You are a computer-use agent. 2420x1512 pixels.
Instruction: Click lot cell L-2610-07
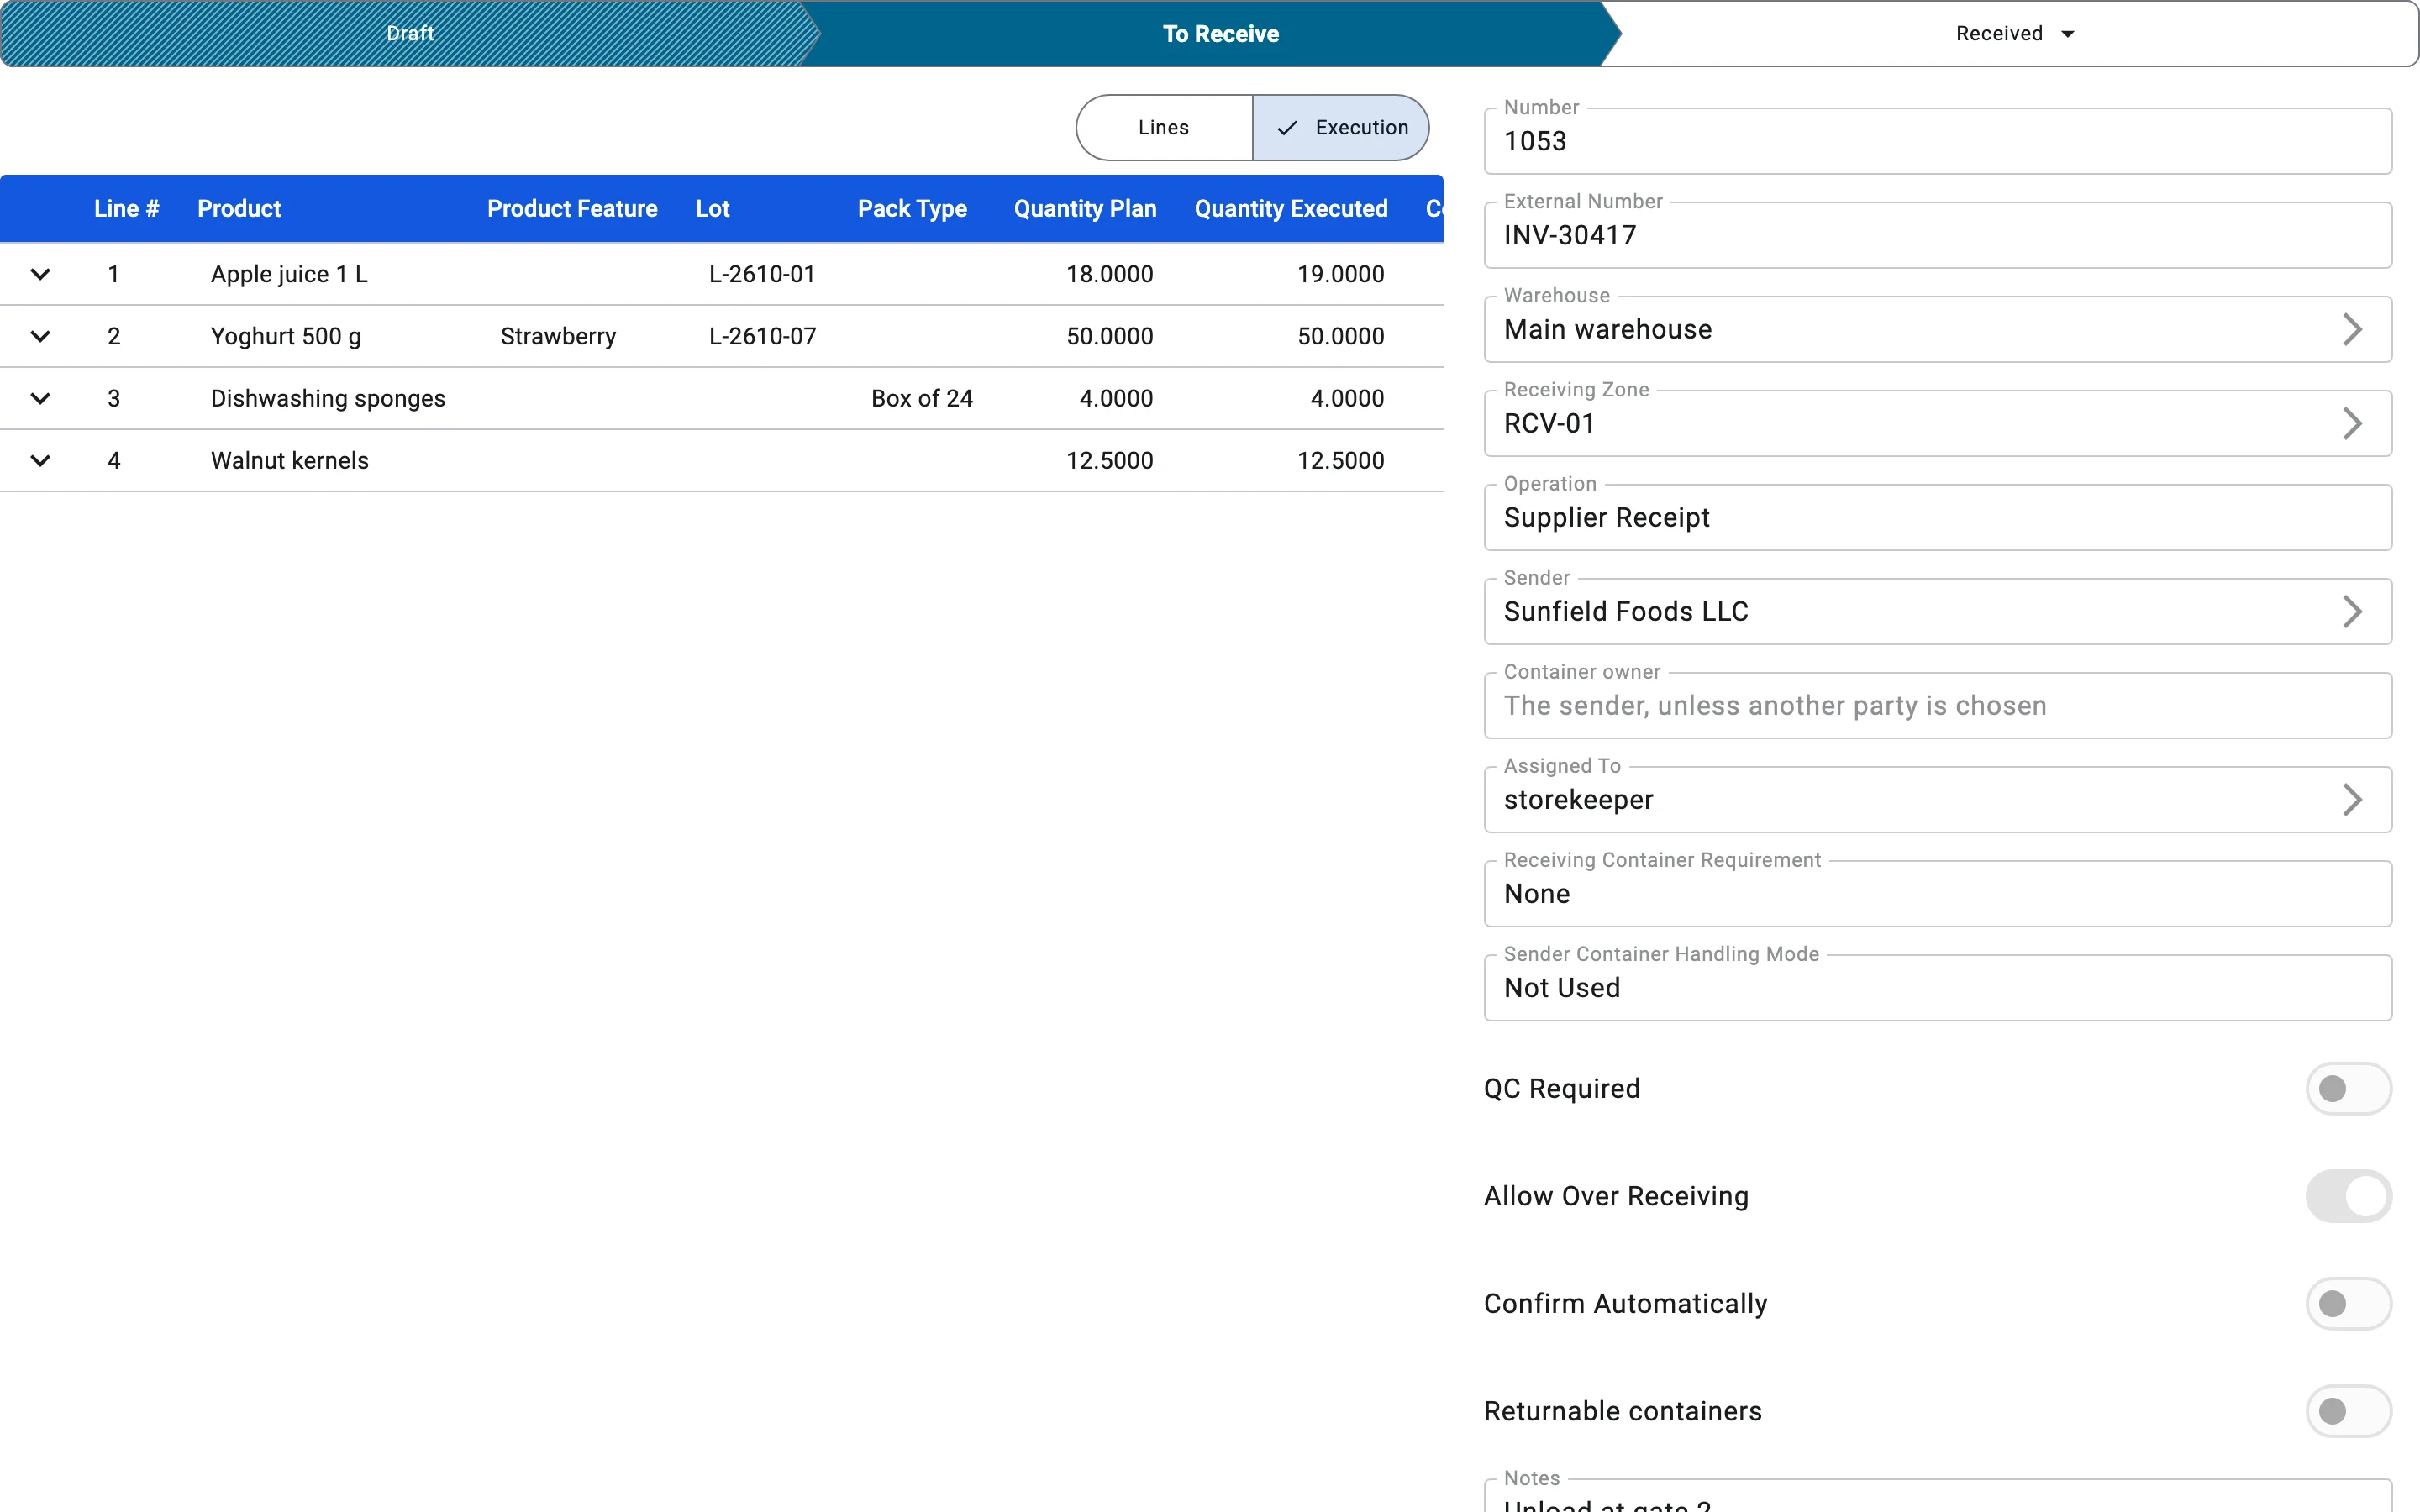point(762,336)
